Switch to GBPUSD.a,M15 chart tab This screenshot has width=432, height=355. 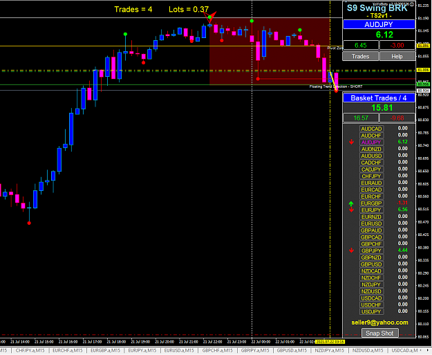pos(292,351)
